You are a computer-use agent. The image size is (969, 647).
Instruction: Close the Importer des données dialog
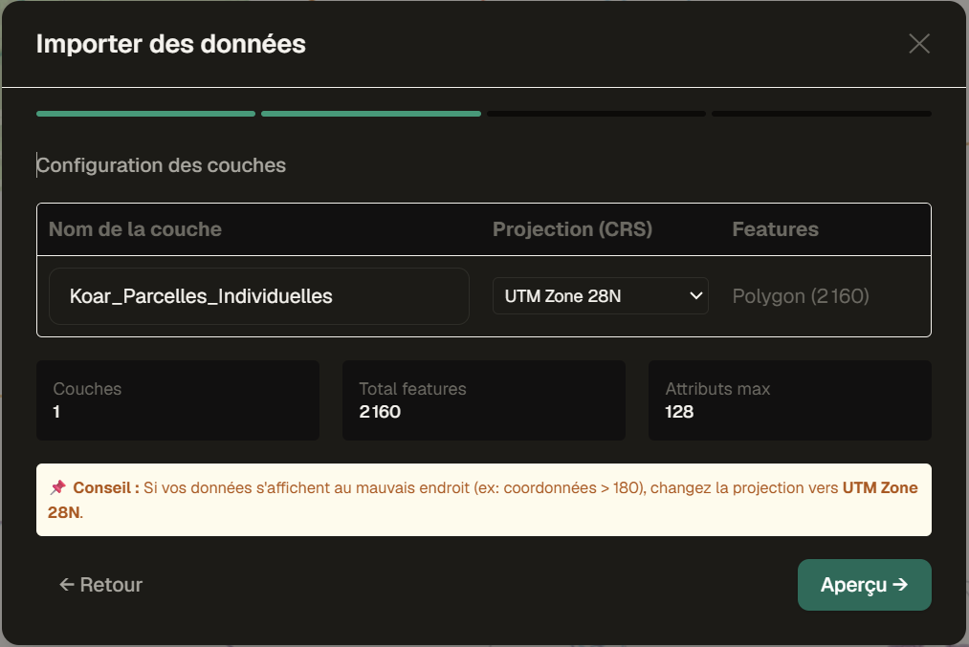click(x=918, y=44)
